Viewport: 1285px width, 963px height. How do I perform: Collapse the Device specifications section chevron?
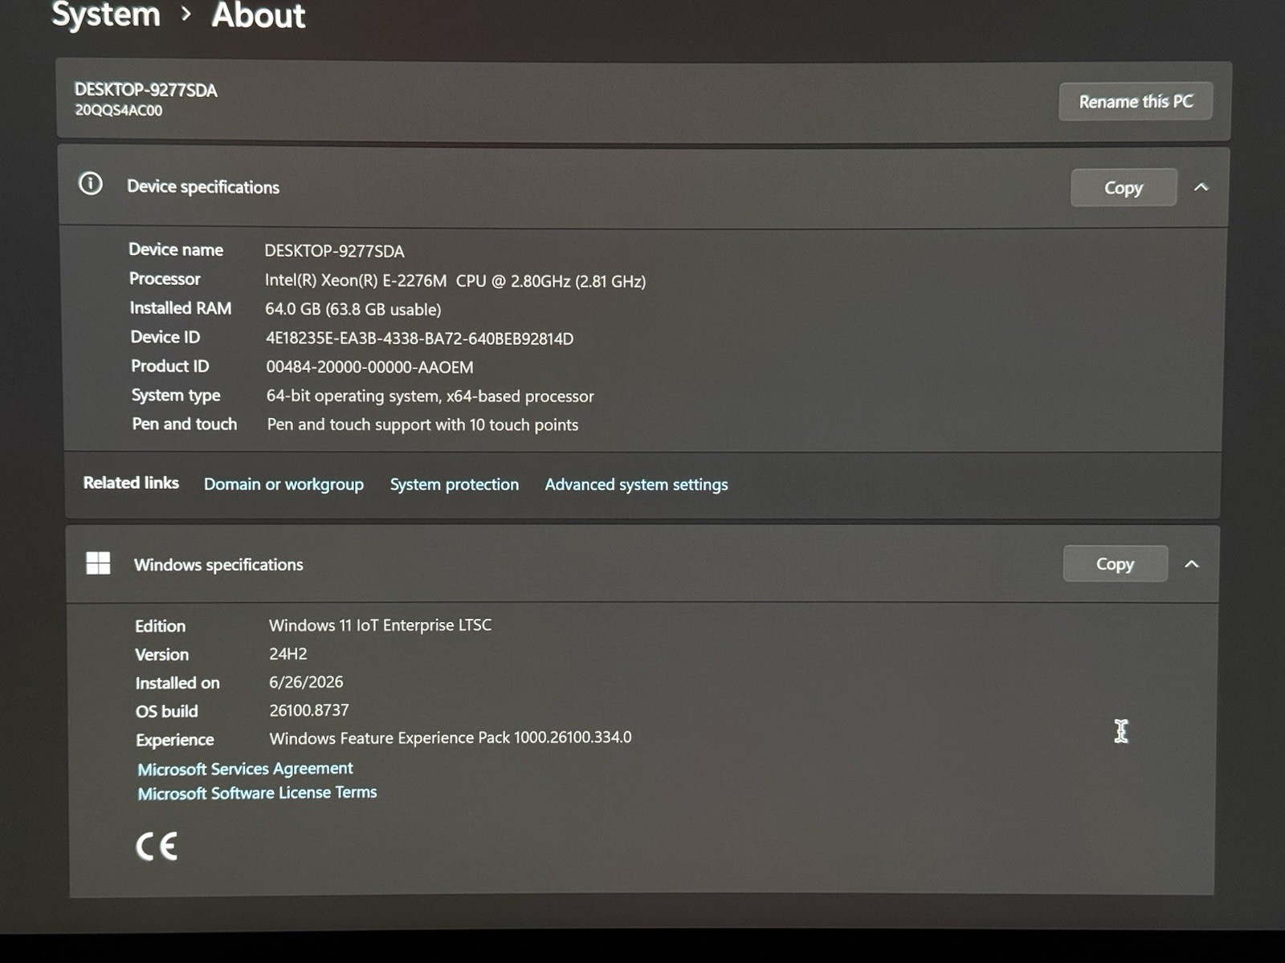(x=1201, y=187)
